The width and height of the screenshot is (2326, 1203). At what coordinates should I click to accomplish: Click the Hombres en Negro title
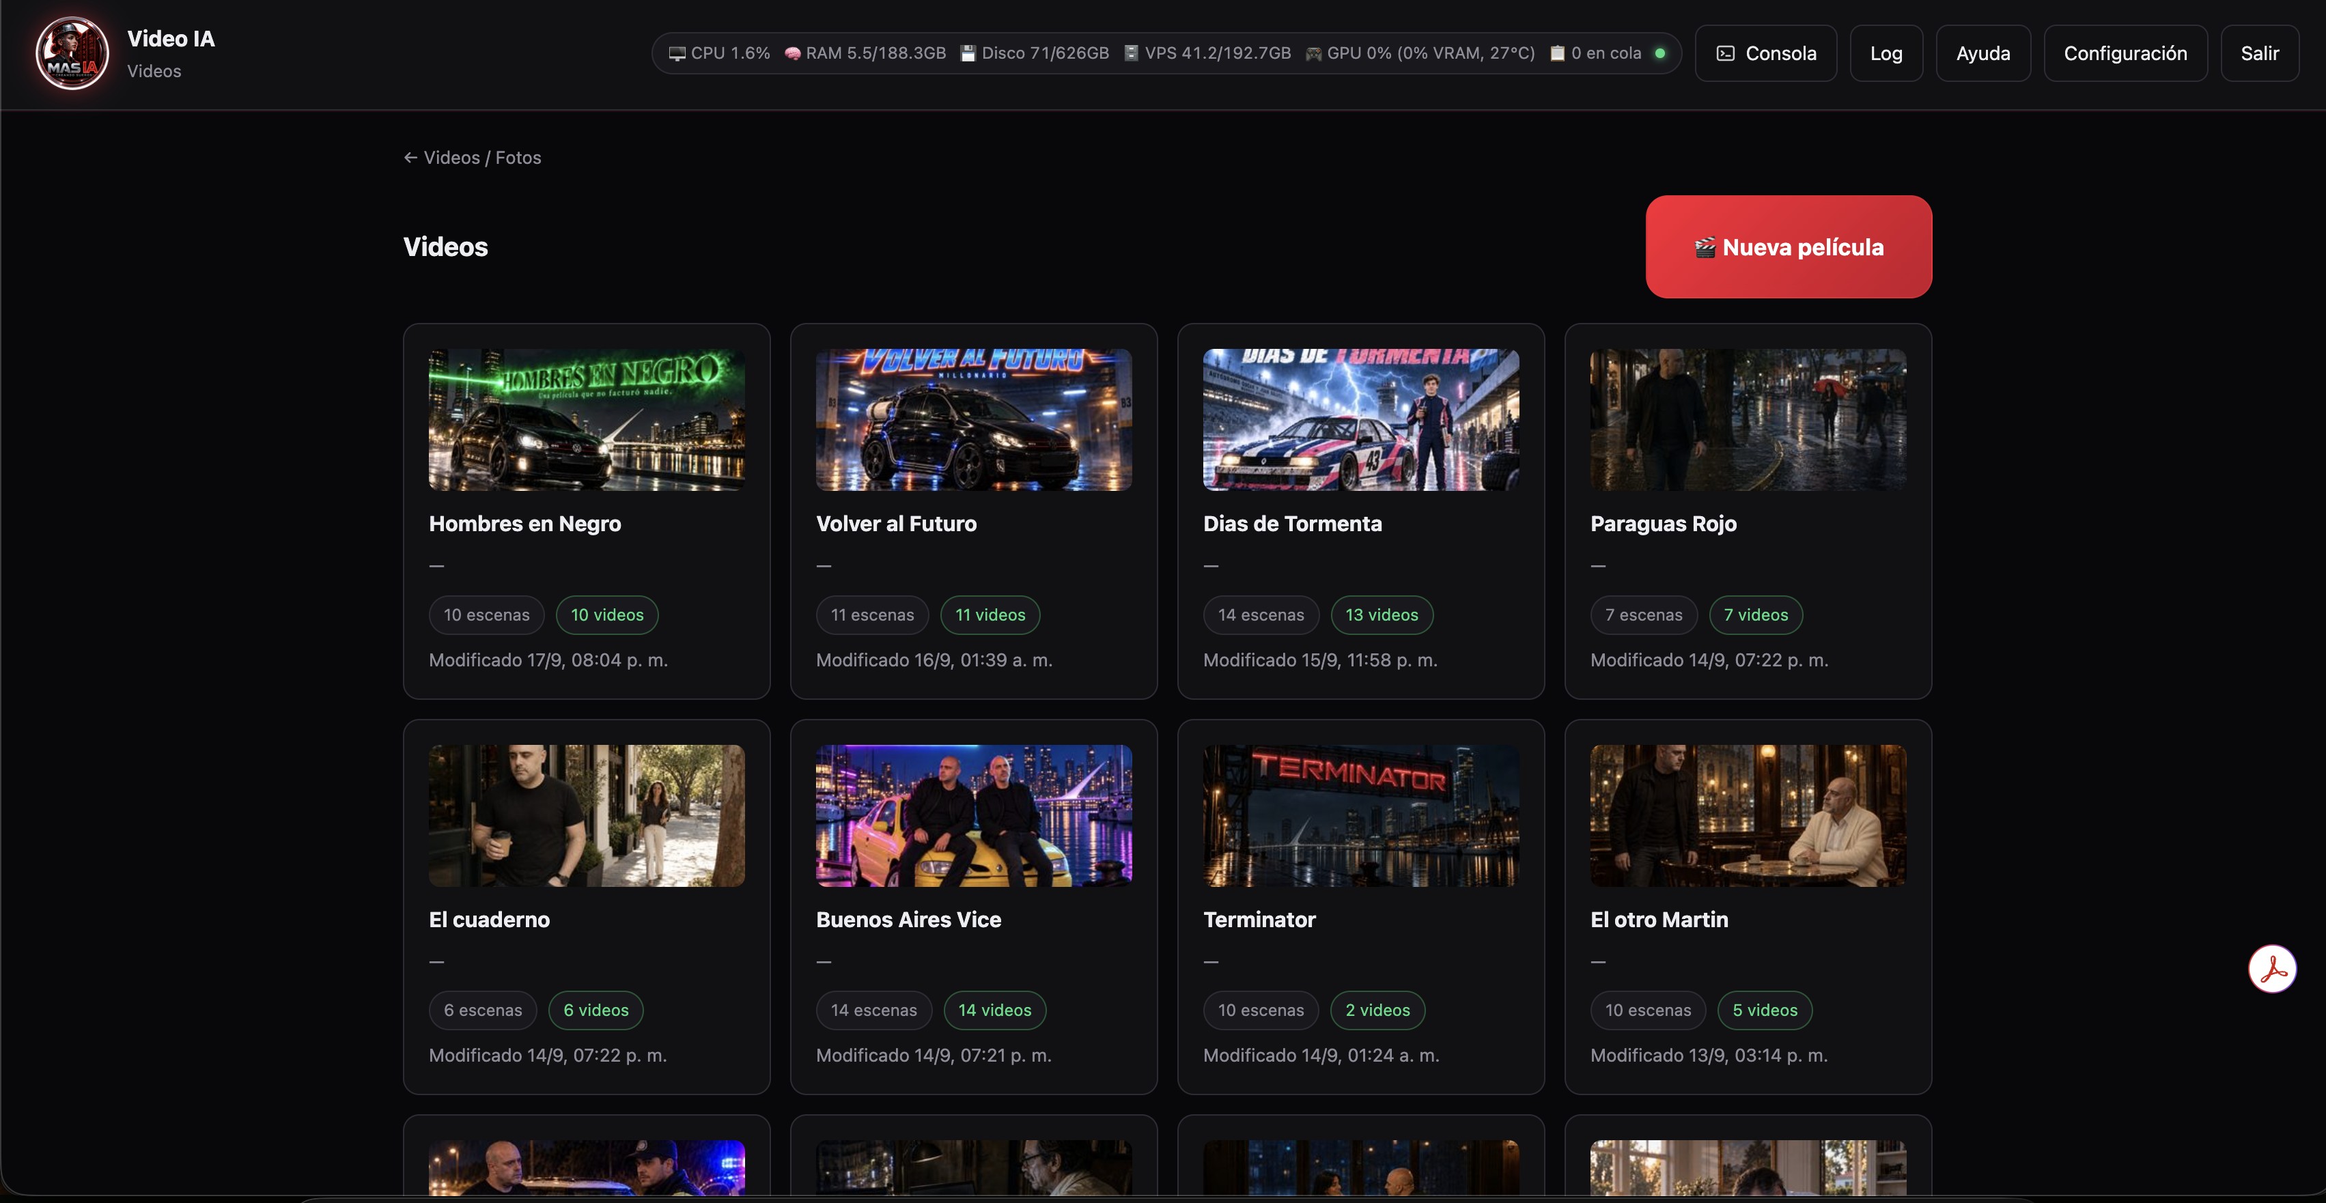pyautogui.click(x=524, y=524)
